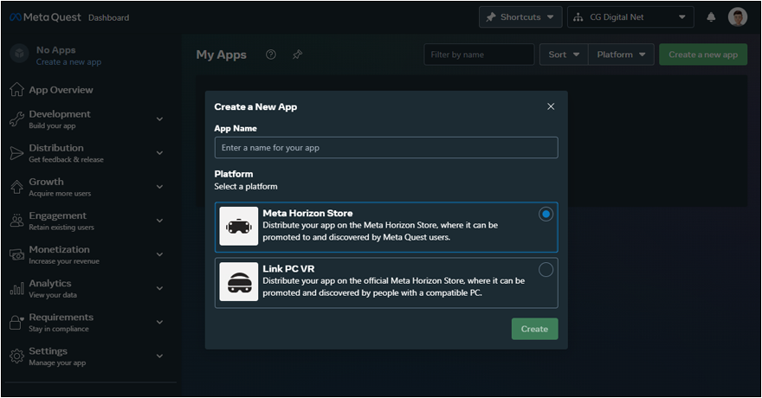Click the pin icon in Shortcuts button
This screenshot has width=762, height=398.
[x=491, y=17]
